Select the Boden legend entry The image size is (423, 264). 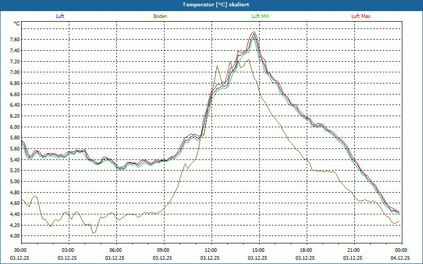pyautogui.click(x=160, y=16)
